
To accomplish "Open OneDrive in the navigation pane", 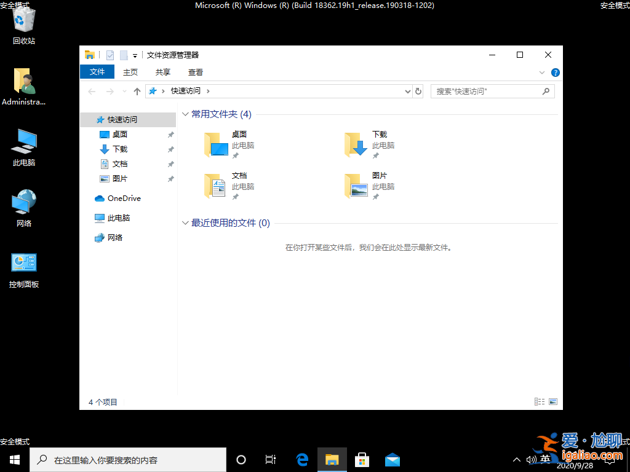I will point(123,198).
